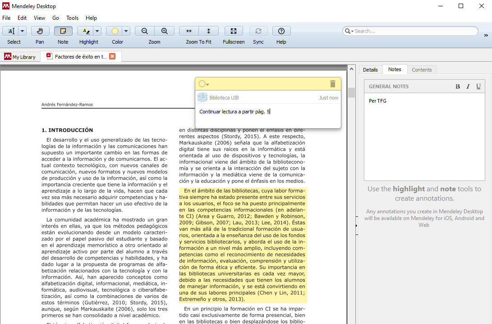
Task: Open the Tools menu
Action: pyautogui.click(x=72, y=18)
